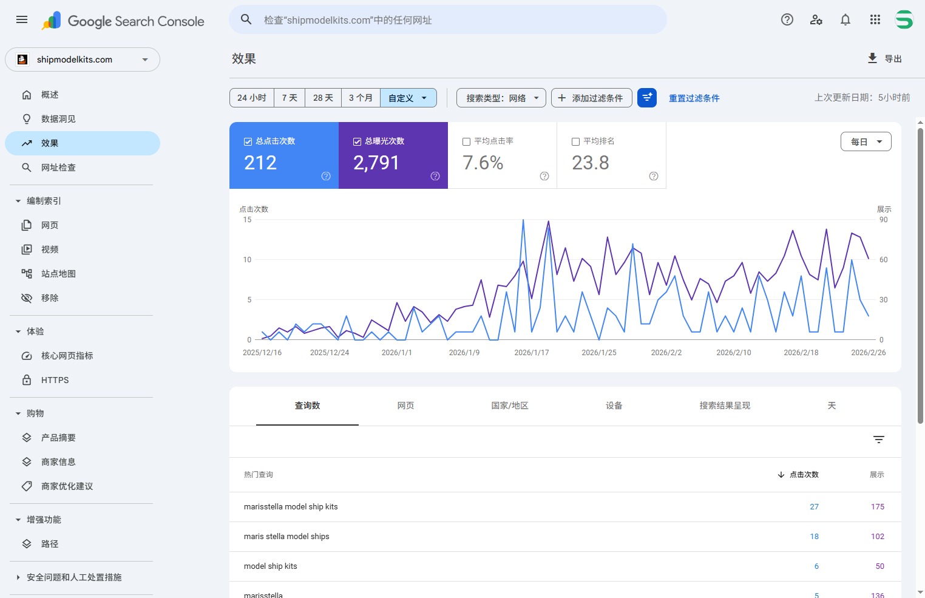Open the Google apps grid
Screen dimensions: 925x598
tap(875, 19)
